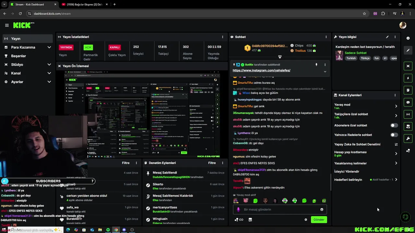Edit stream info with the Yayın bilgisi pencil
The image size is (415, 233).
(387, 37)
